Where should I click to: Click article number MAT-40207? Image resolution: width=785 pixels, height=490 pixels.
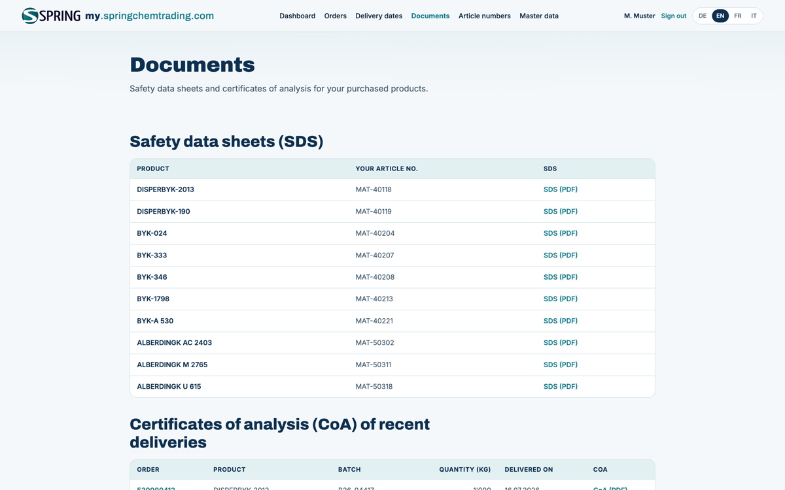pyautogui.click(x=375, y=255)
